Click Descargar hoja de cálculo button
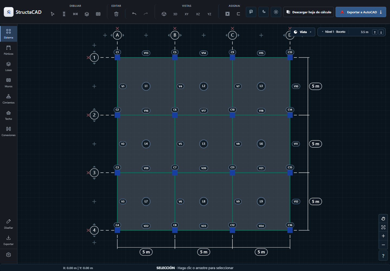 click(309, 12)
